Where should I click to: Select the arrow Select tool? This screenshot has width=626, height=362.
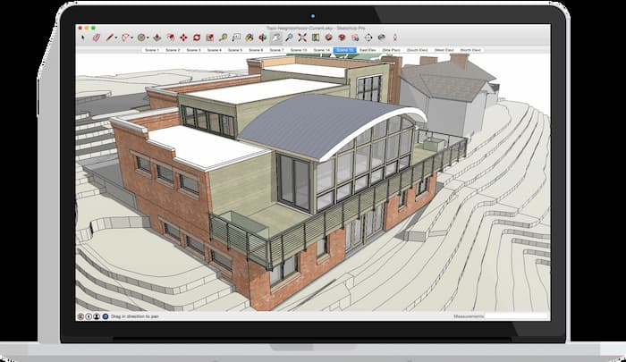pos(83,38)
